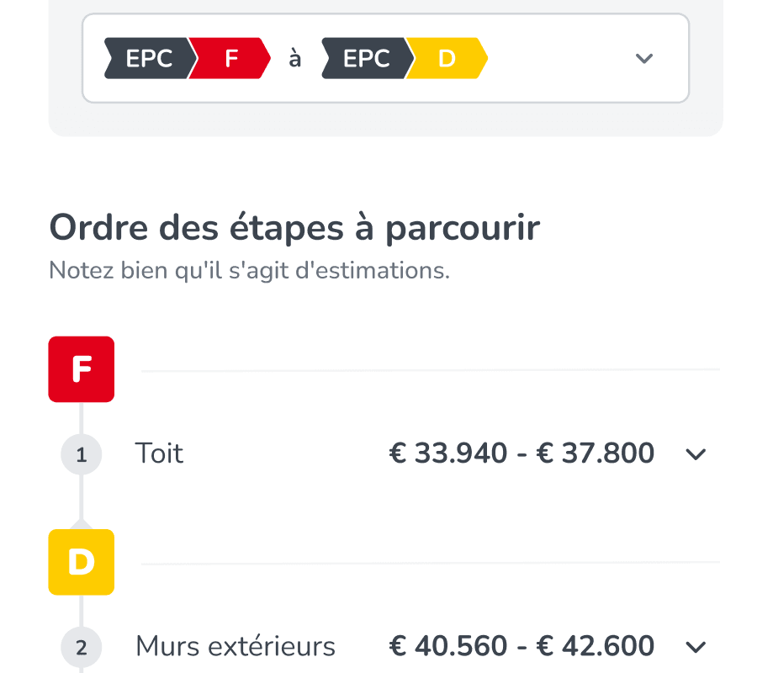Click the € 40.560 - € 42.600 estimate
Image resolution: width=773 pixels, height=673 pixels.
pos(522,647)
